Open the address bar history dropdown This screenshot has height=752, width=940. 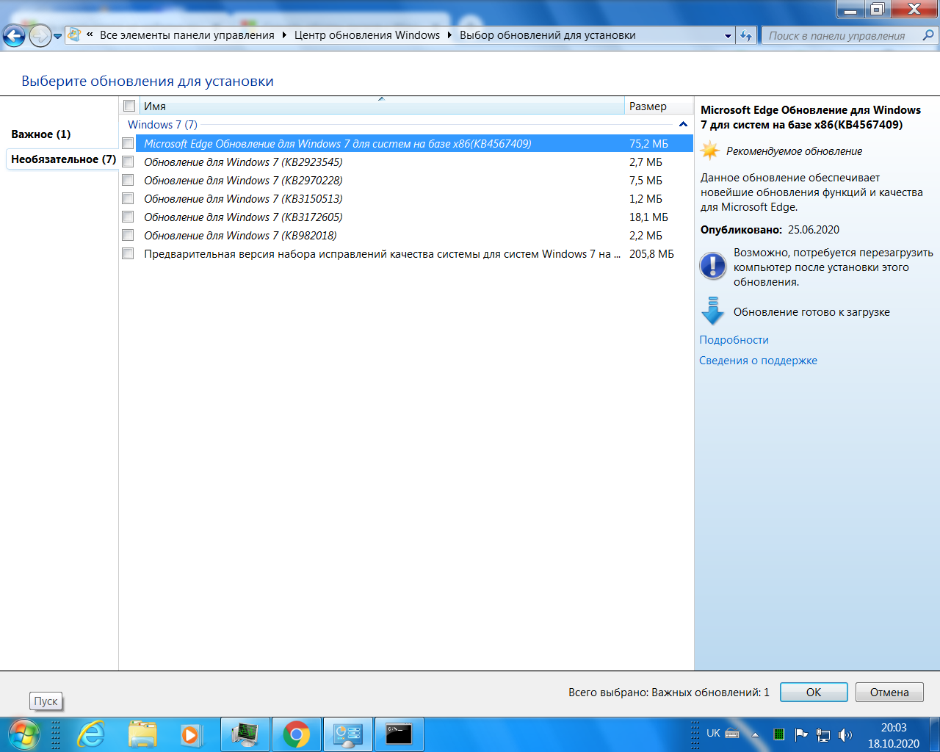point(728,35)
